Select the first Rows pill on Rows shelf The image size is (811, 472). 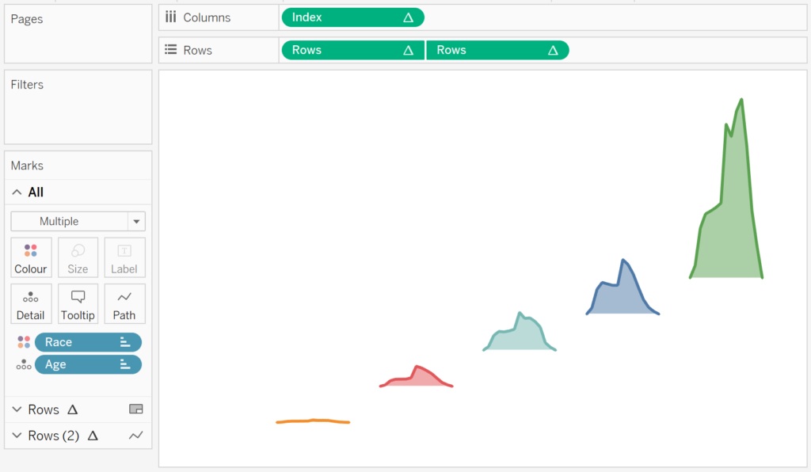352,50
